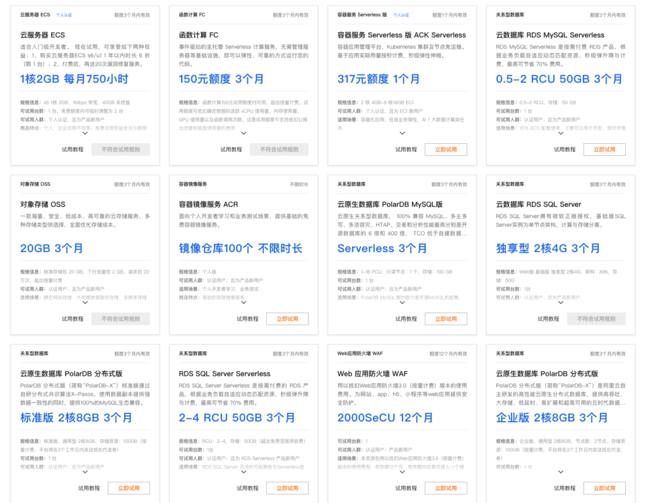Click 不符合试用规则 on the 对象存储 OSS card
The height and width of the screenshot is (503, 646).
point(120,318)
